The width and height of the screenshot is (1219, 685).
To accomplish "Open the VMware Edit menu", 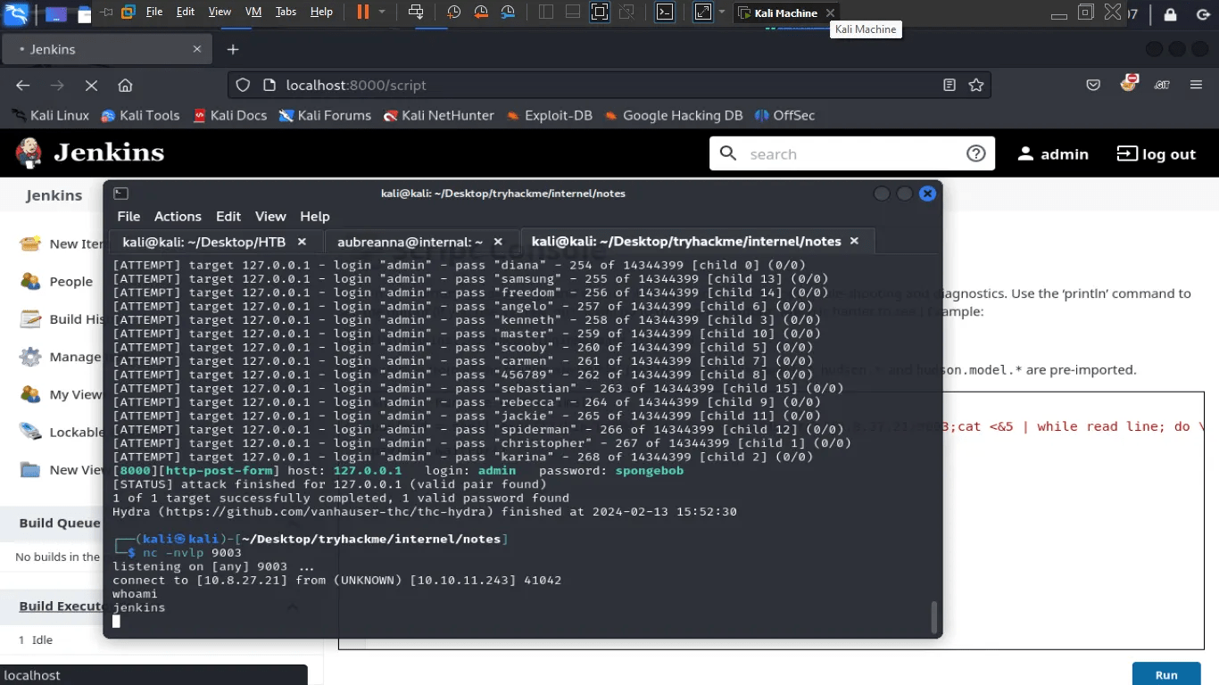I will point(186,12).
